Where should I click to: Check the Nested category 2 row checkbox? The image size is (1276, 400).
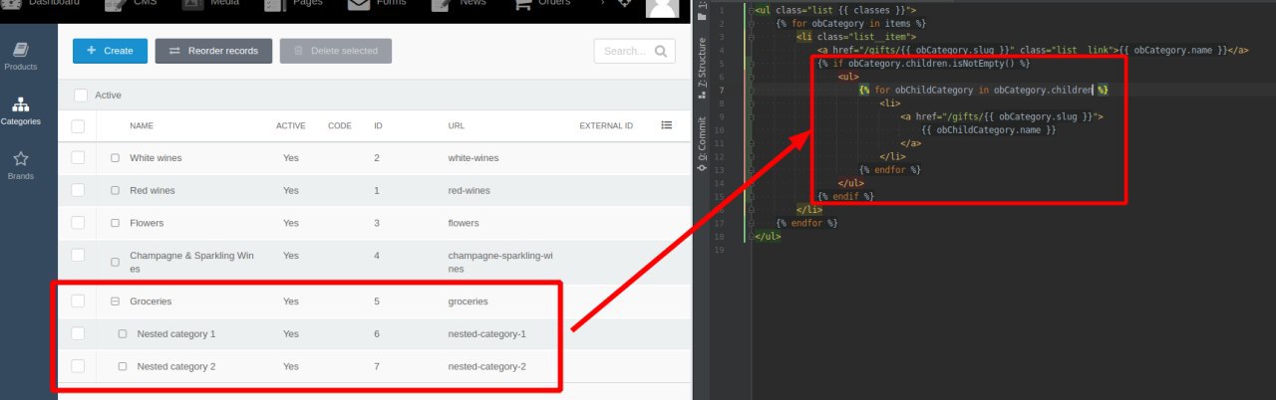(78, 366)
